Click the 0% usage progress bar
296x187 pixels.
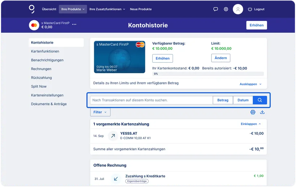(x=208, y=74)
